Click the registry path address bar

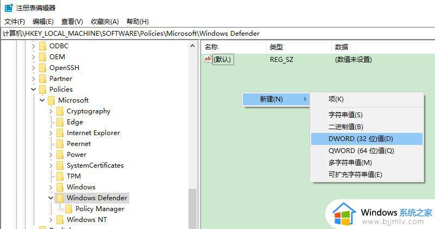point(217,34)
